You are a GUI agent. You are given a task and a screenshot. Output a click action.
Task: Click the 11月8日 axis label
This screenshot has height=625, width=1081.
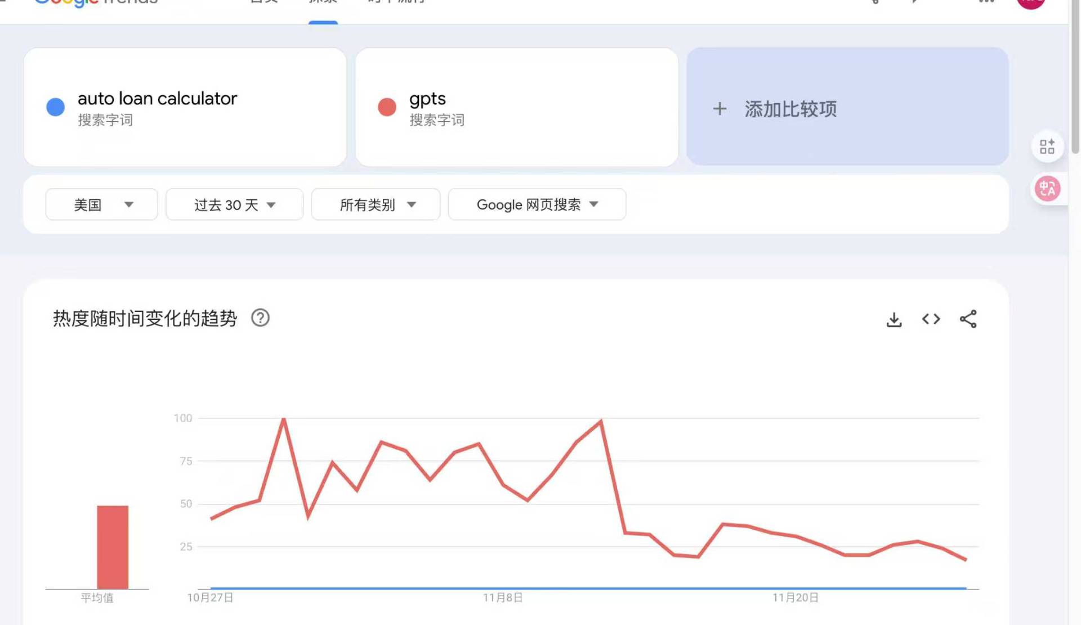[503, 598]
